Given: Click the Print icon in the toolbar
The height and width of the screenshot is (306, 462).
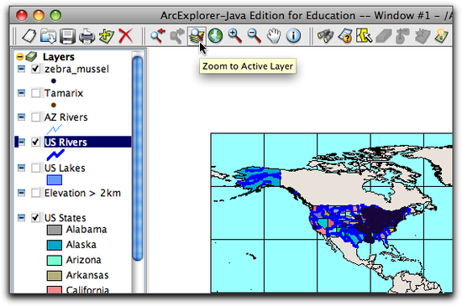Looking at the screenshot, I should point(87,36).
